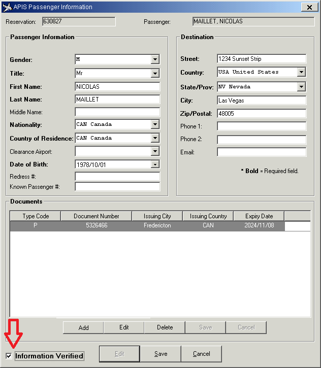The height and width of the screenshot is (368, 321).
Task: Click the airplane icon in the title bar
Action: (x=7, y=7)
